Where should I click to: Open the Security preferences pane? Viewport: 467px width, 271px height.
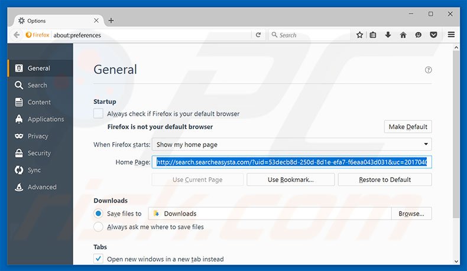click(x=40, y=153)
